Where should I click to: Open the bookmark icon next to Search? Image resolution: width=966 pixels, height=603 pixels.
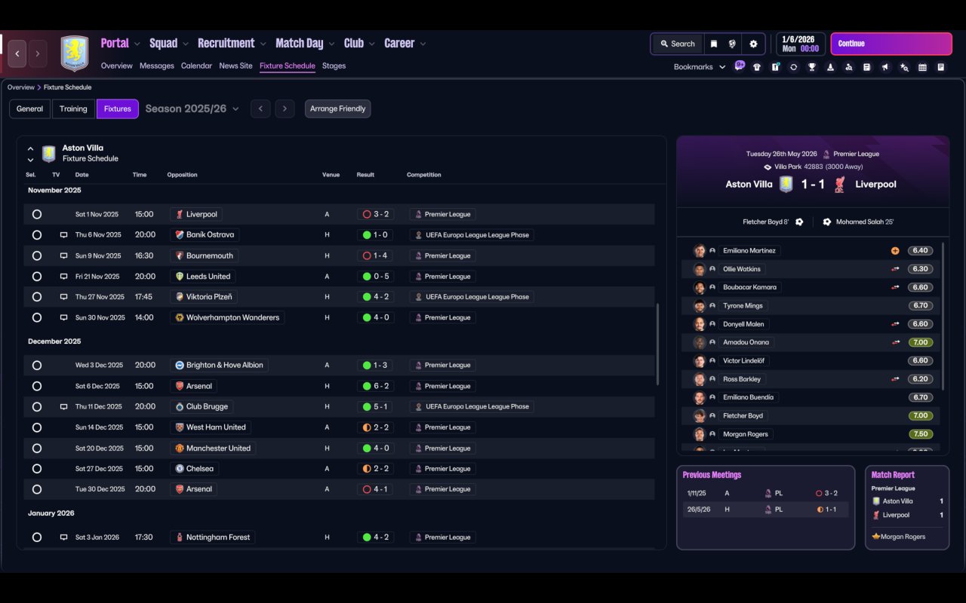pyautogui.click(x=713, y=44)
